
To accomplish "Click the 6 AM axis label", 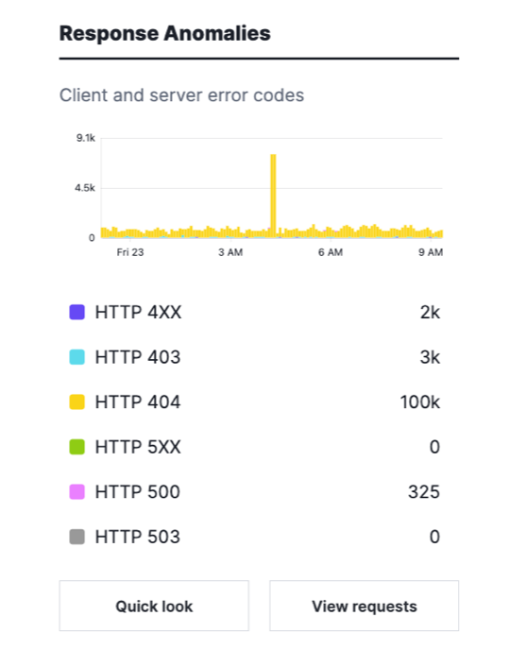I will 331,252.
